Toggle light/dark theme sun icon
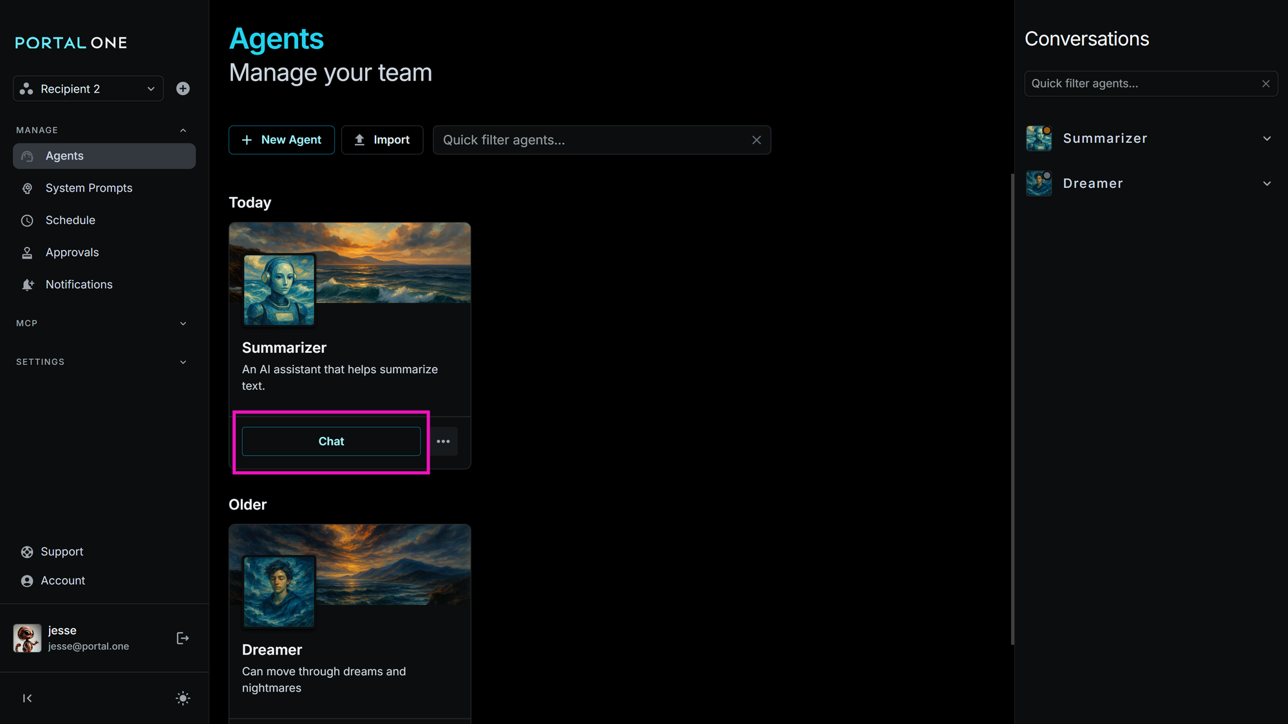The height and width of the screenshot is (724, 1288). pyautogui.click(x=183, y=698)
